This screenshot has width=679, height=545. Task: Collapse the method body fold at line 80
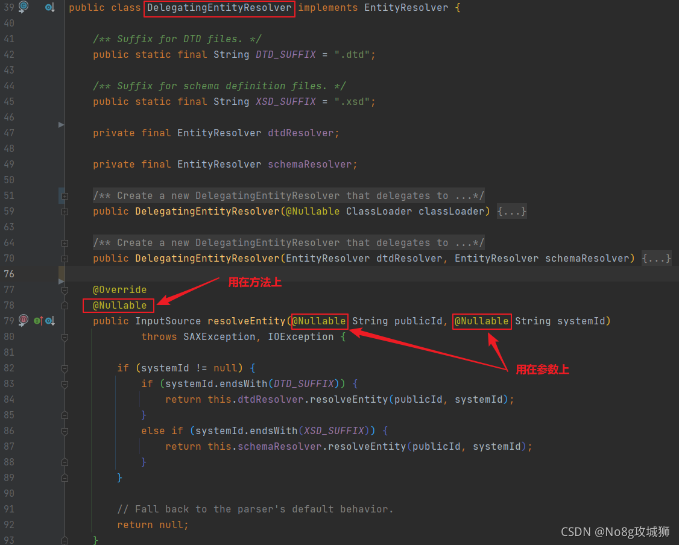[x=65, y=337]
